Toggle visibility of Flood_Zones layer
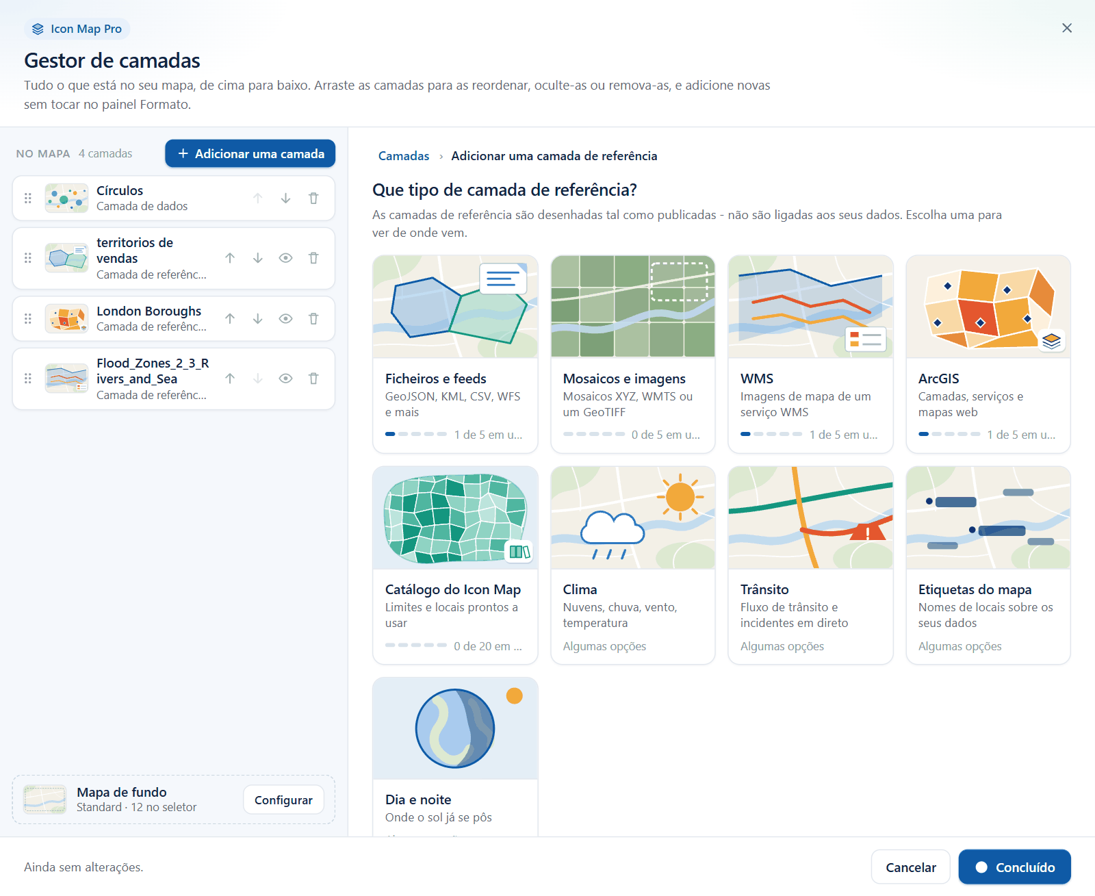Screen dimensions: 1095x896 [286, 379]
